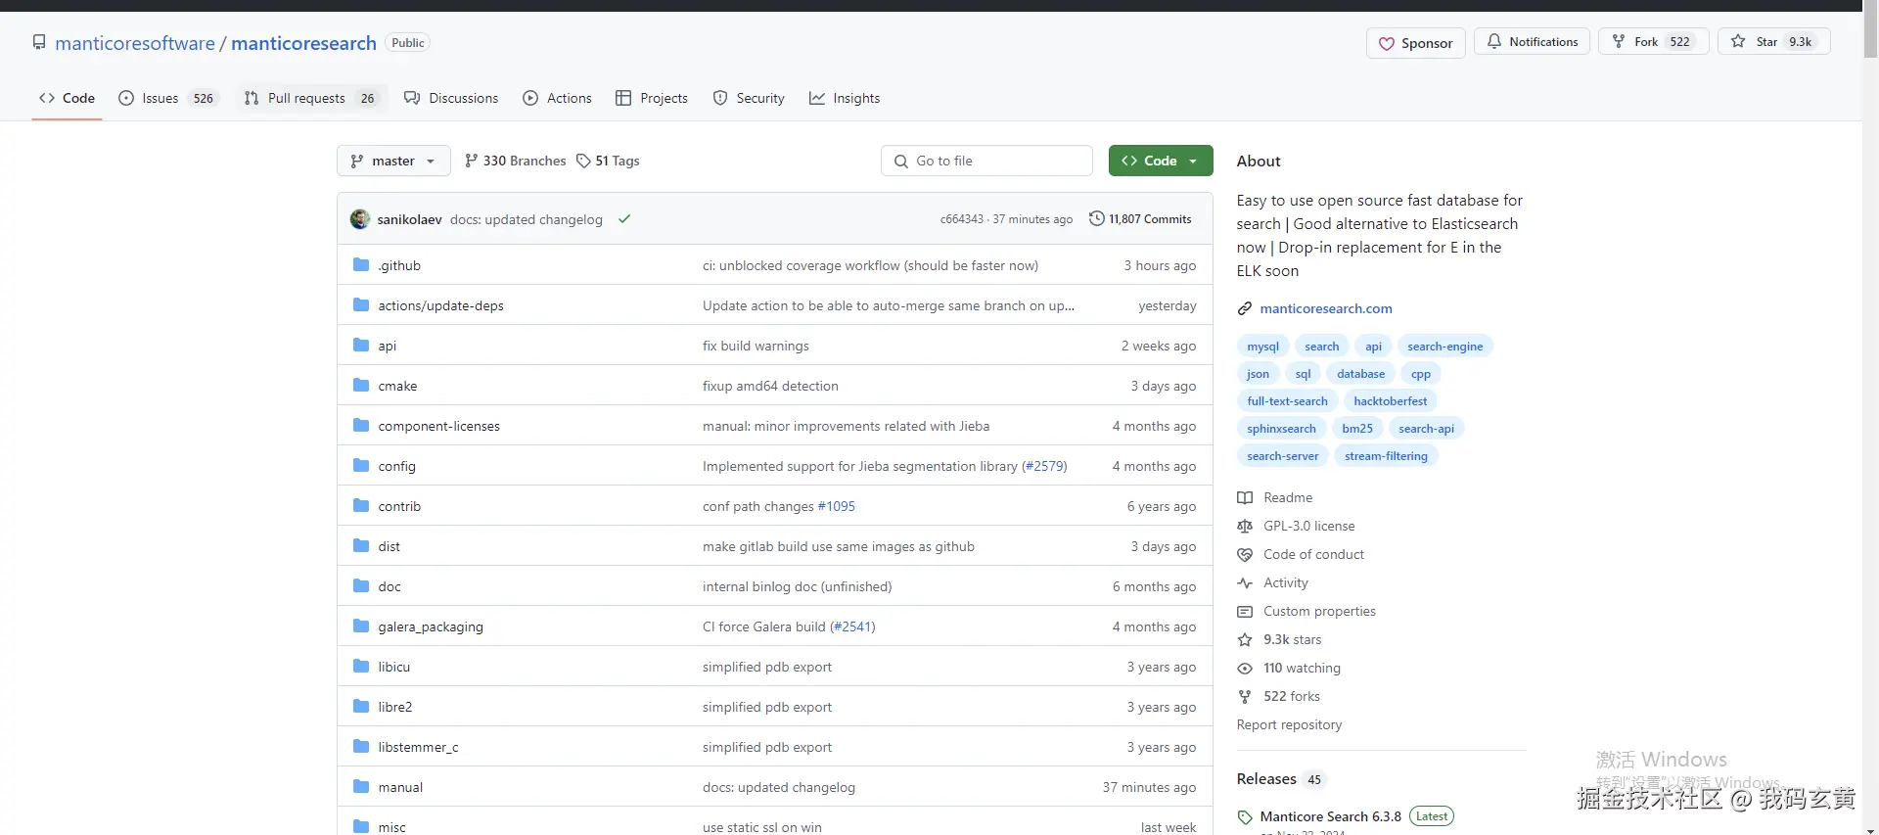1879x835 pixels.
Task: Open the Releases 45 heading link
Action: (x=1280, y=779)
